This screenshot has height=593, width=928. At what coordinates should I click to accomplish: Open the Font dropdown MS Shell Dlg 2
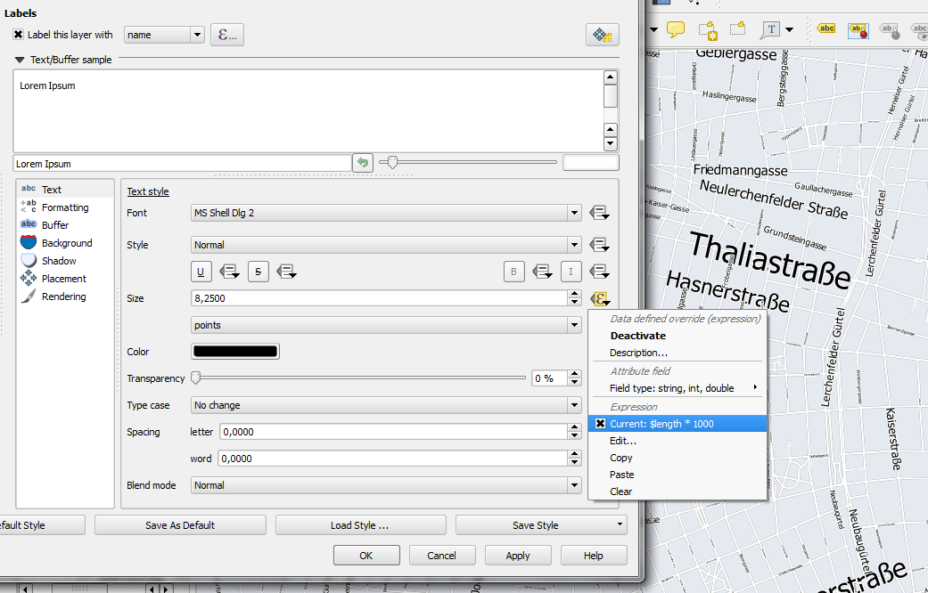coord(386,213)
